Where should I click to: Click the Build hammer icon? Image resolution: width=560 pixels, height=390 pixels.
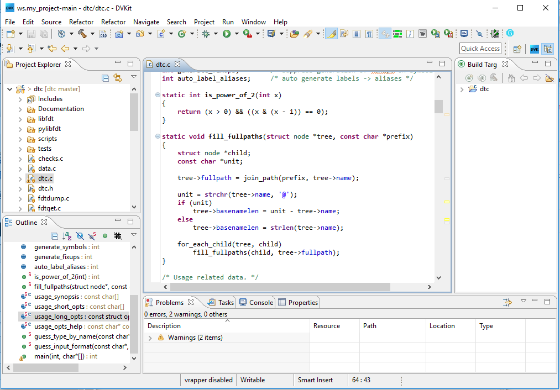tap(82, 34)
